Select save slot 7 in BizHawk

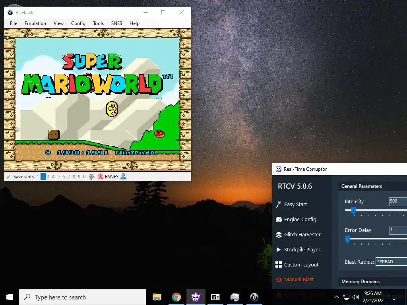(69, 177)
